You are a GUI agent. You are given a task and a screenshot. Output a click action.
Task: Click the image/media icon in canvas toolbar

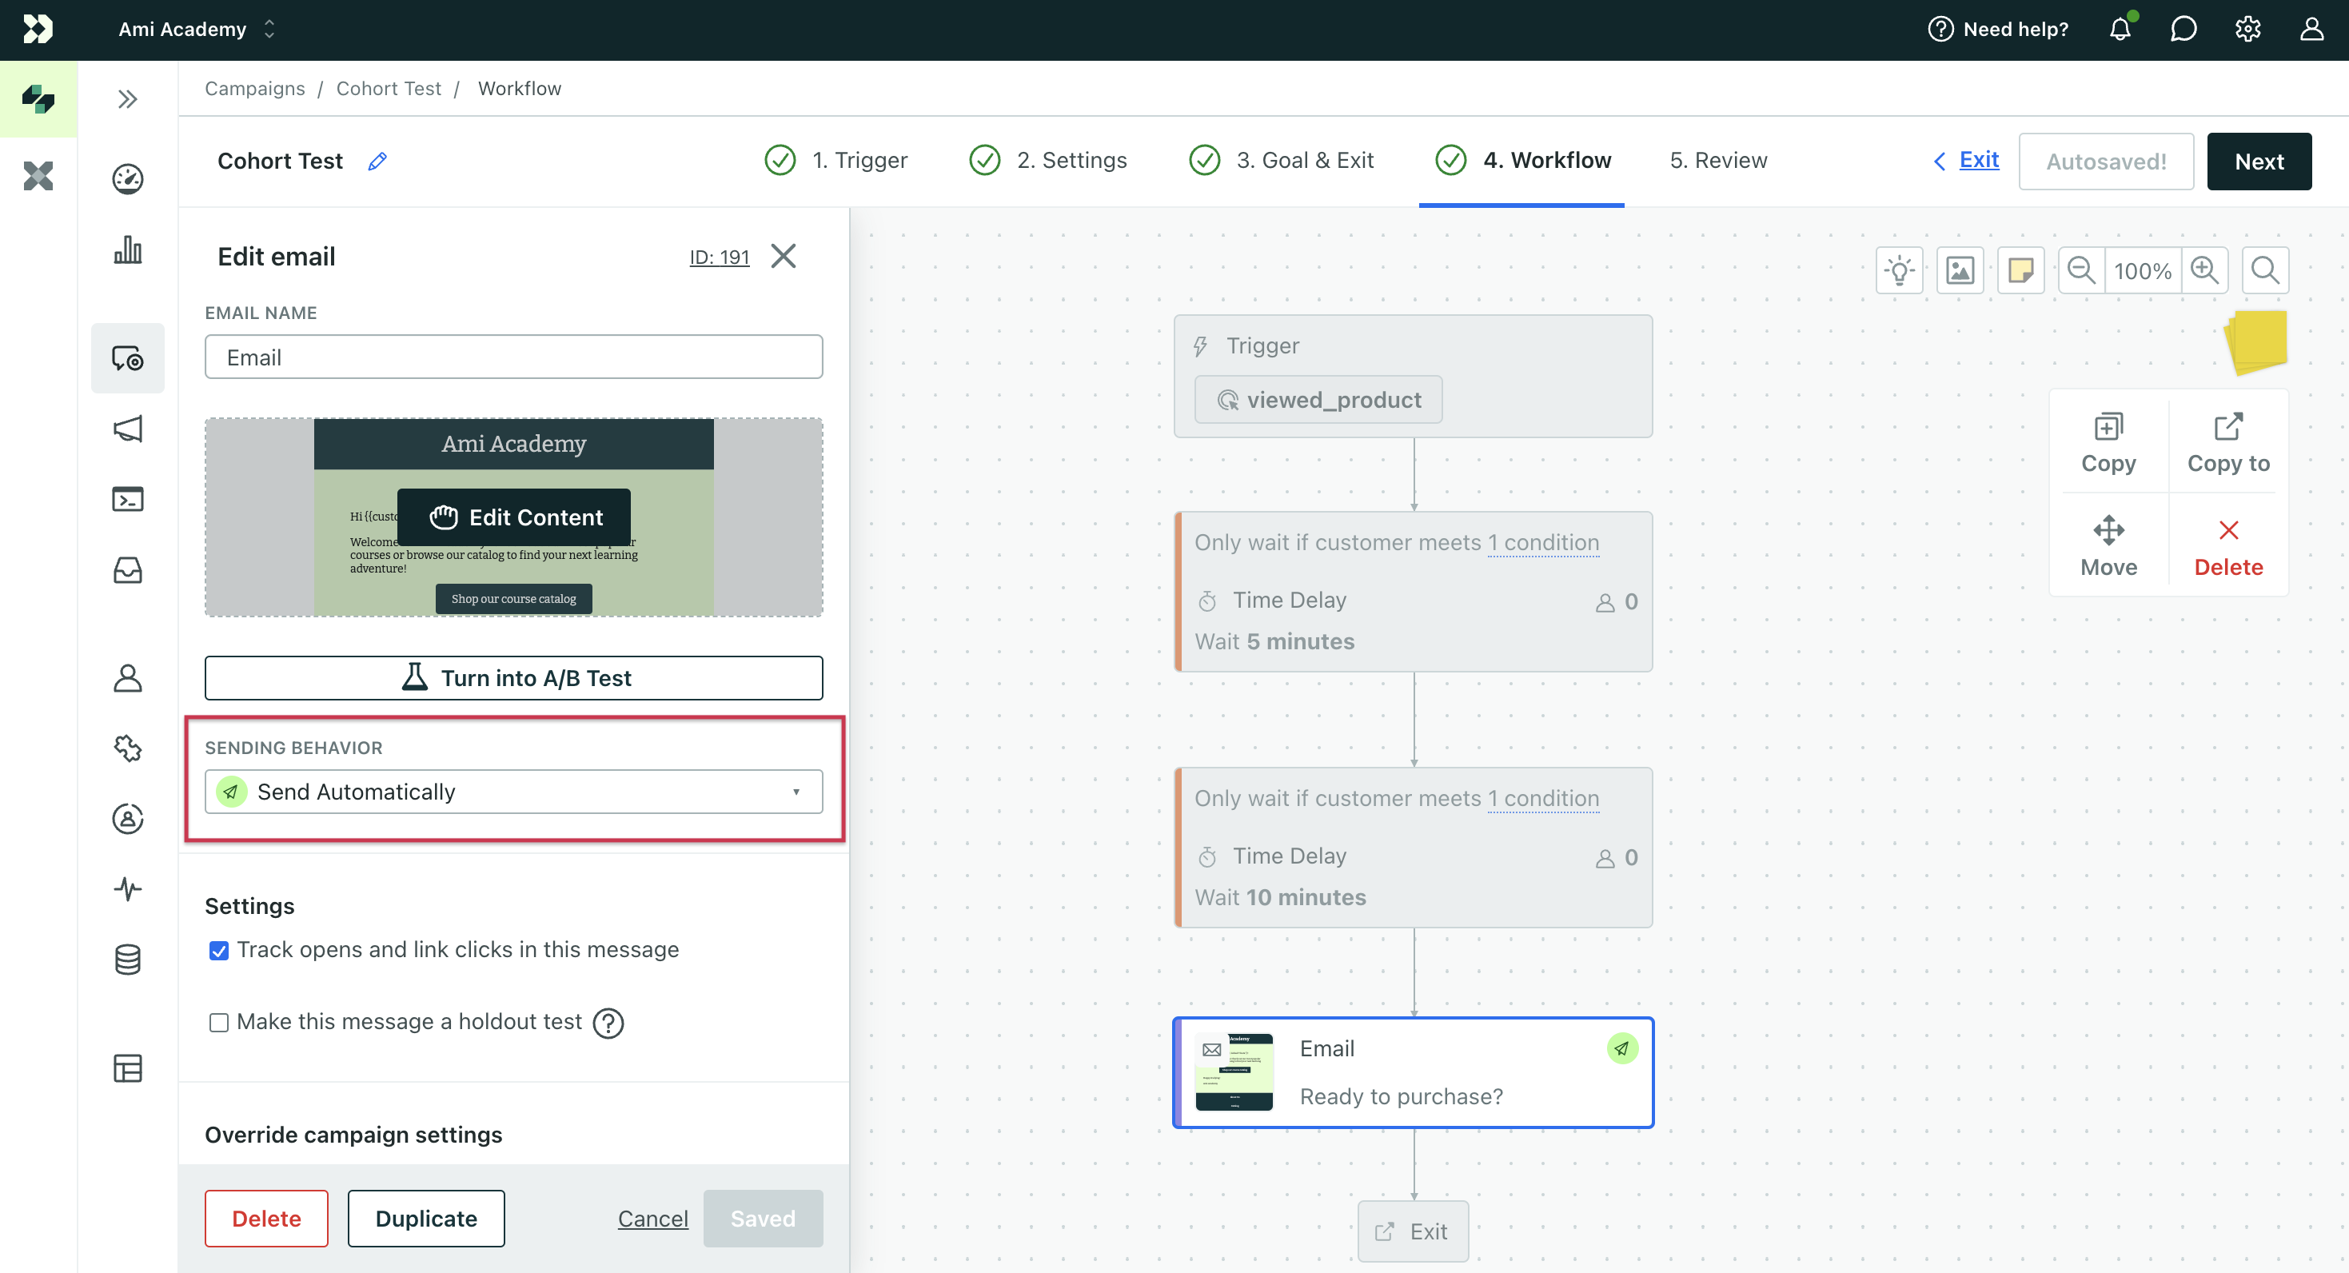(x=1960, y=271)
